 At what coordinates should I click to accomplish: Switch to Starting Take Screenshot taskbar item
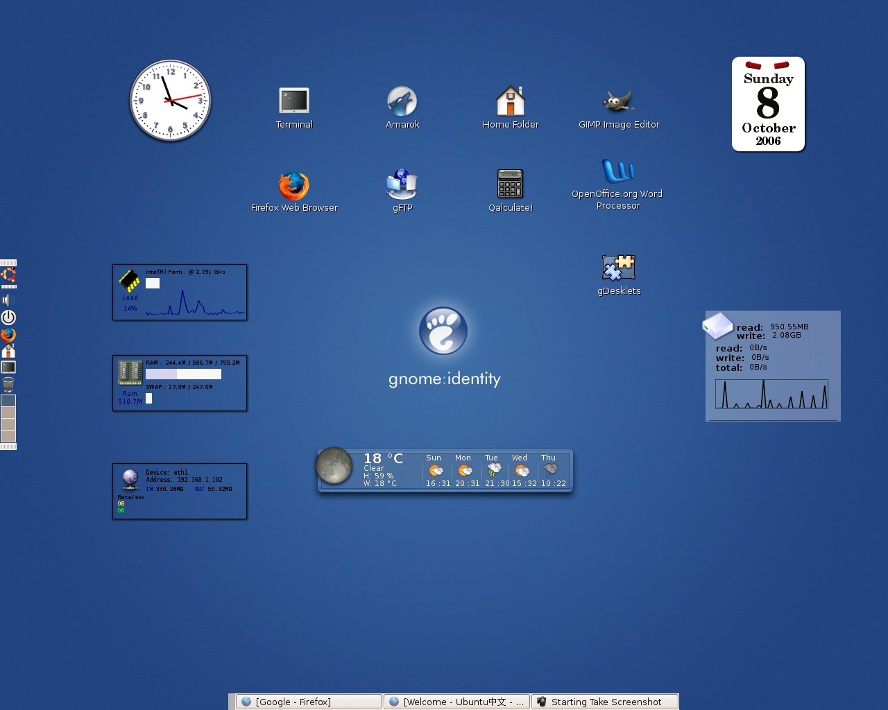(x=605, y=702)
